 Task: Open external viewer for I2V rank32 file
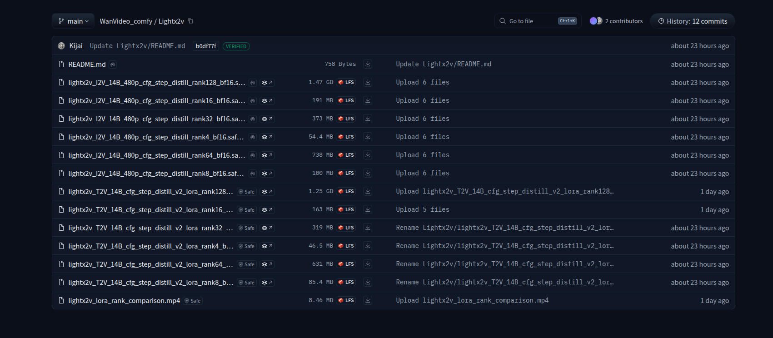click(267, 119)
